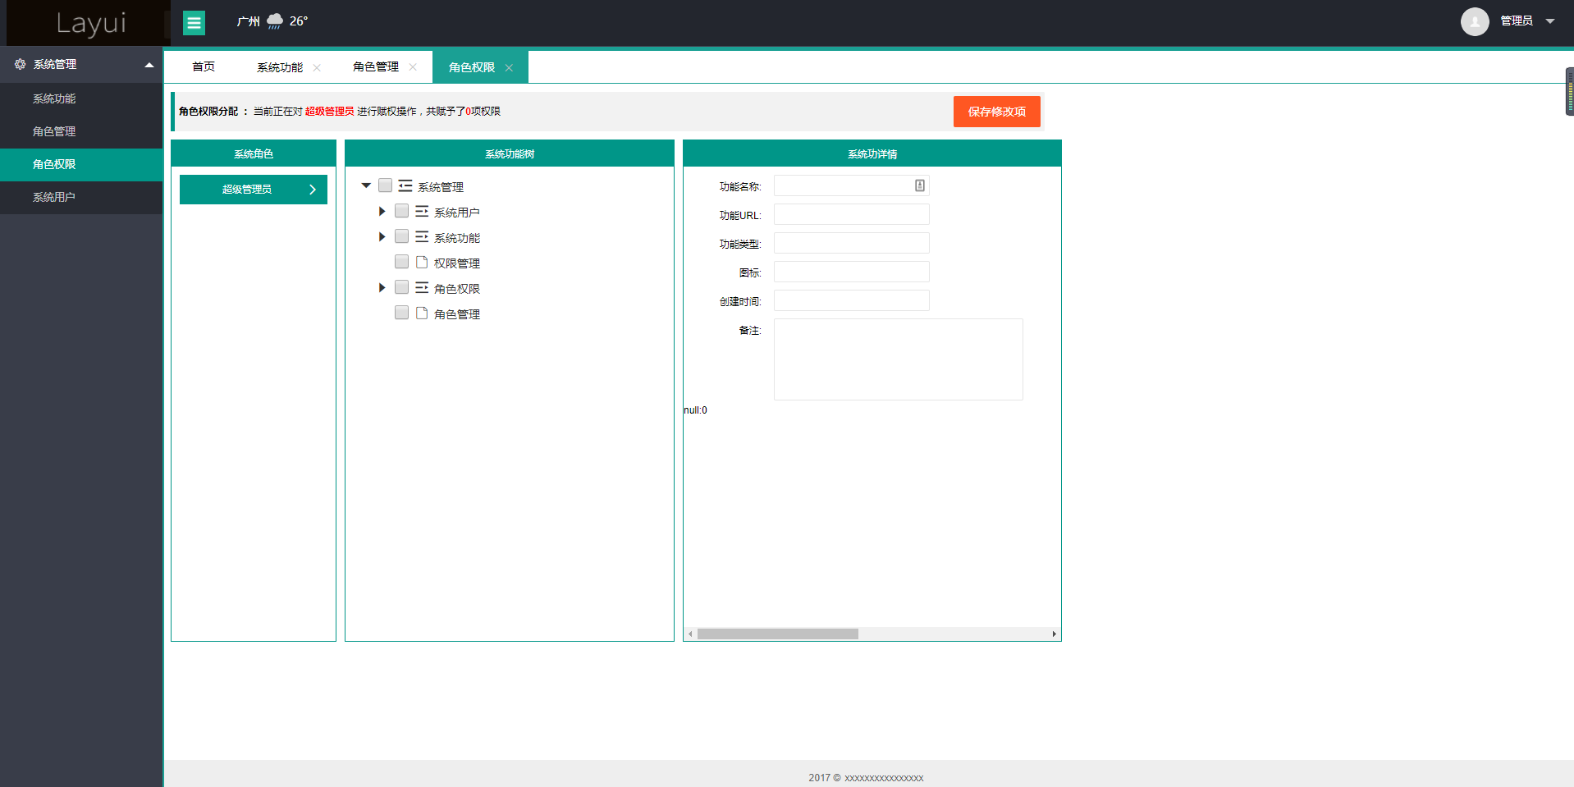The height and width of the screenshot is (787, 1574).
Task: Click the 功能URL input field
Action: coord(851,214)
